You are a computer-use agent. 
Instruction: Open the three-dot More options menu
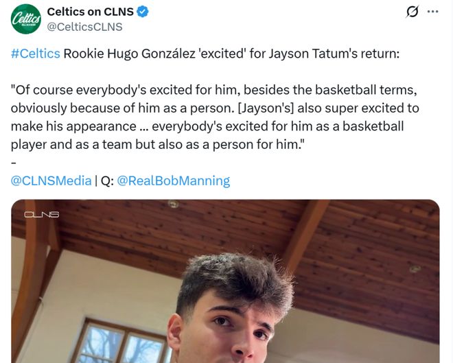tap(432, 12)
